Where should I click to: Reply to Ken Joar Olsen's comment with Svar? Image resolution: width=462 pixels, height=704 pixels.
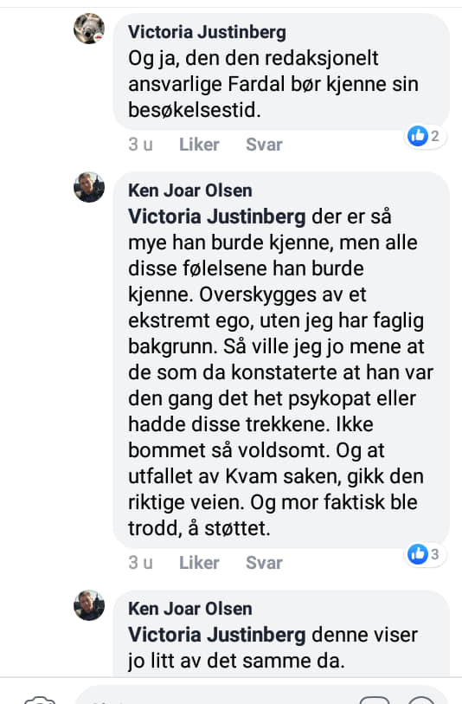pyautogui.click(x=264, y=563)
